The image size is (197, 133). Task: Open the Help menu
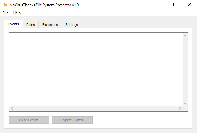tap(16, 13)
